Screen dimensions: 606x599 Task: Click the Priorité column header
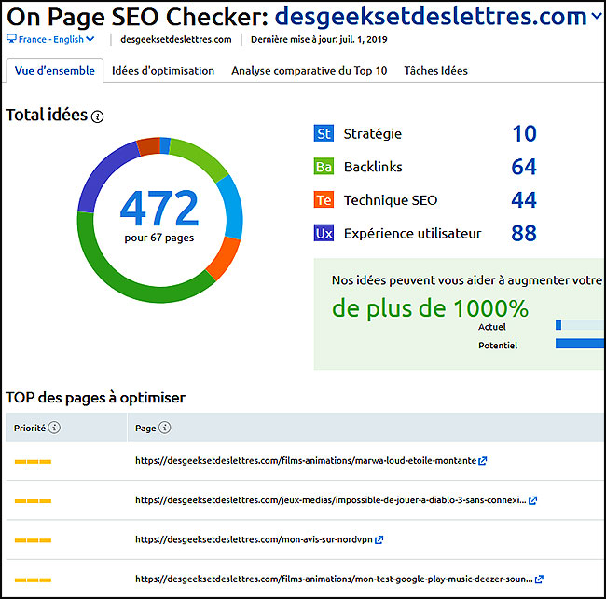[x=66, y=428]
